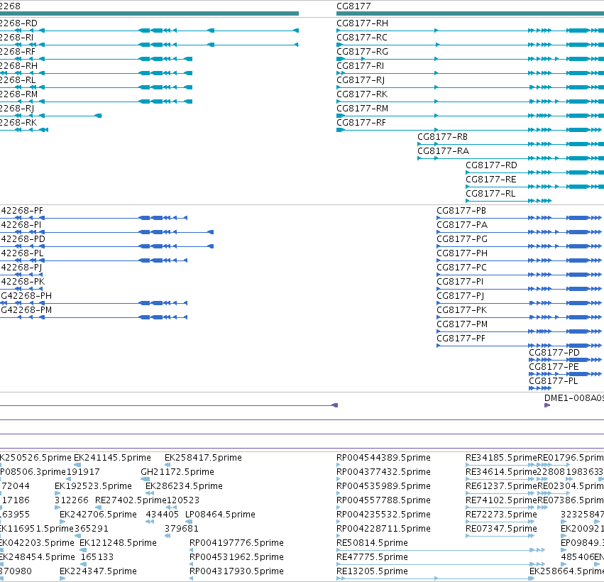604x582 pixels.
Task: Select protein label CG8177-PC
Action: click(461, 268)
